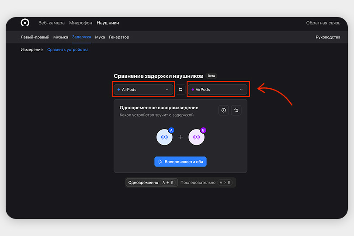Select device B speaker icon
354x236 pixels.
[196, 137]
